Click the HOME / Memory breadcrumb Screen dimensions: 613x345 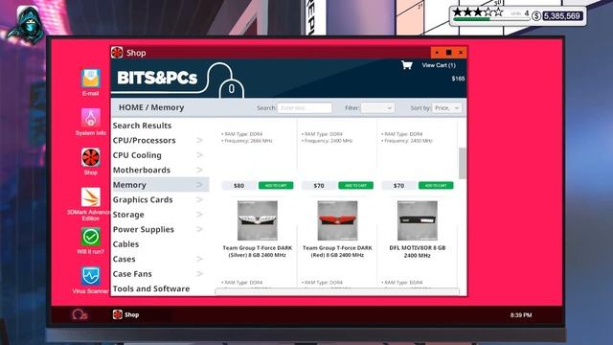pos(151,107)
